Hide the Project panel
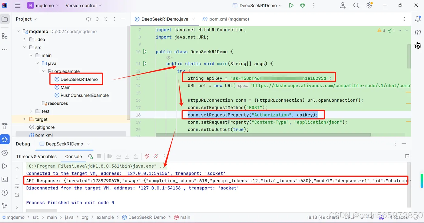Image resolution: width=424 pixels, height=223 pixels. 123,19
